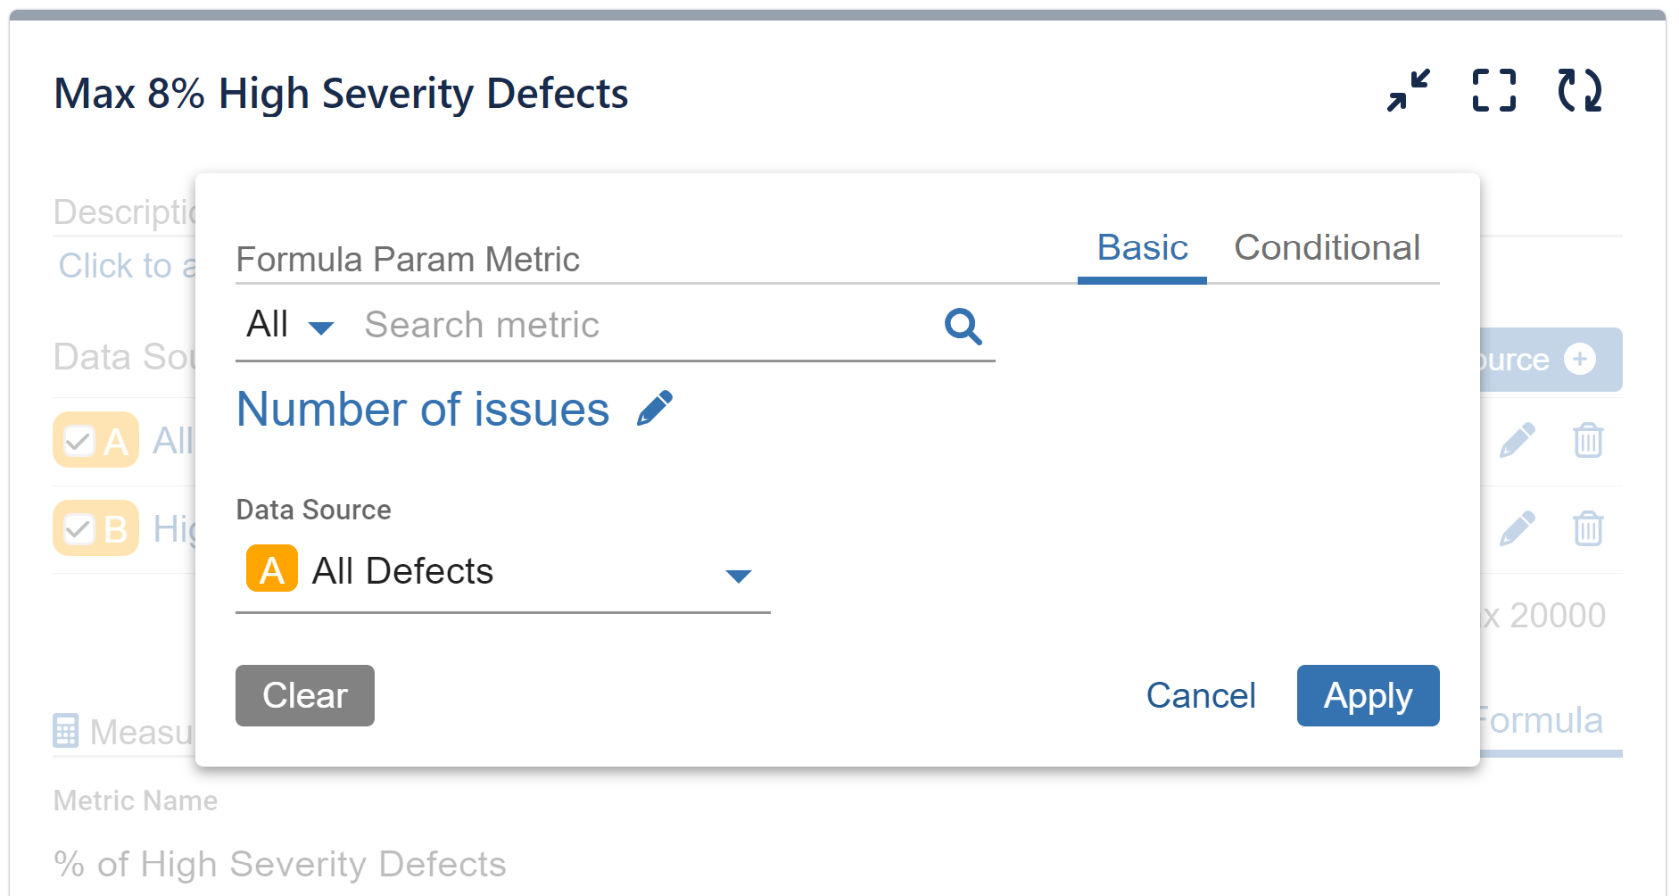
Task: Switch to the Conditional tab
Action: pyautogui.click(x=1327, y=247)
